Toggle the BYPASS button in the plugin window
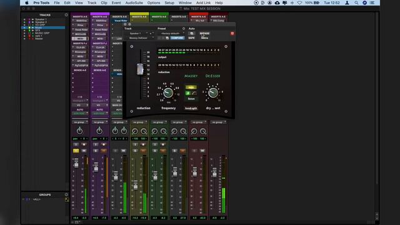The image size is (400, 225). [204, 33]
